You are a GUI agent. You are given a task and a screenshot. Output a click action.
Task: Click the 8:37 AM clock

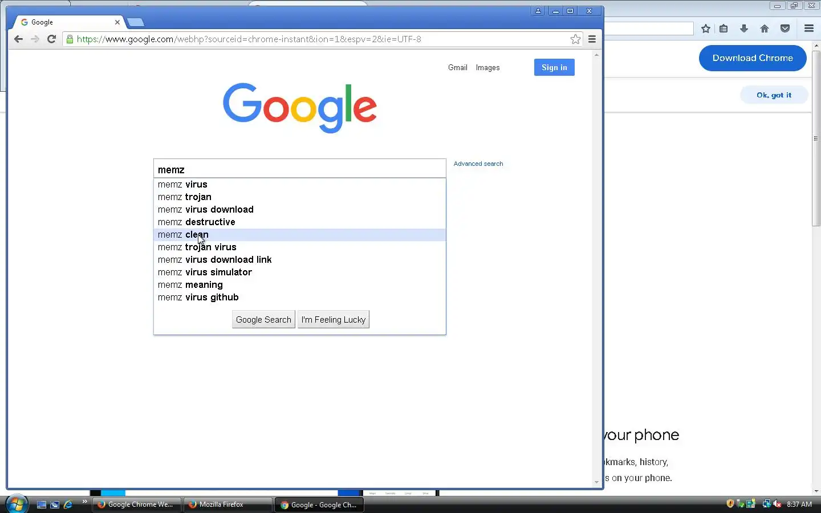coord(799,504)
